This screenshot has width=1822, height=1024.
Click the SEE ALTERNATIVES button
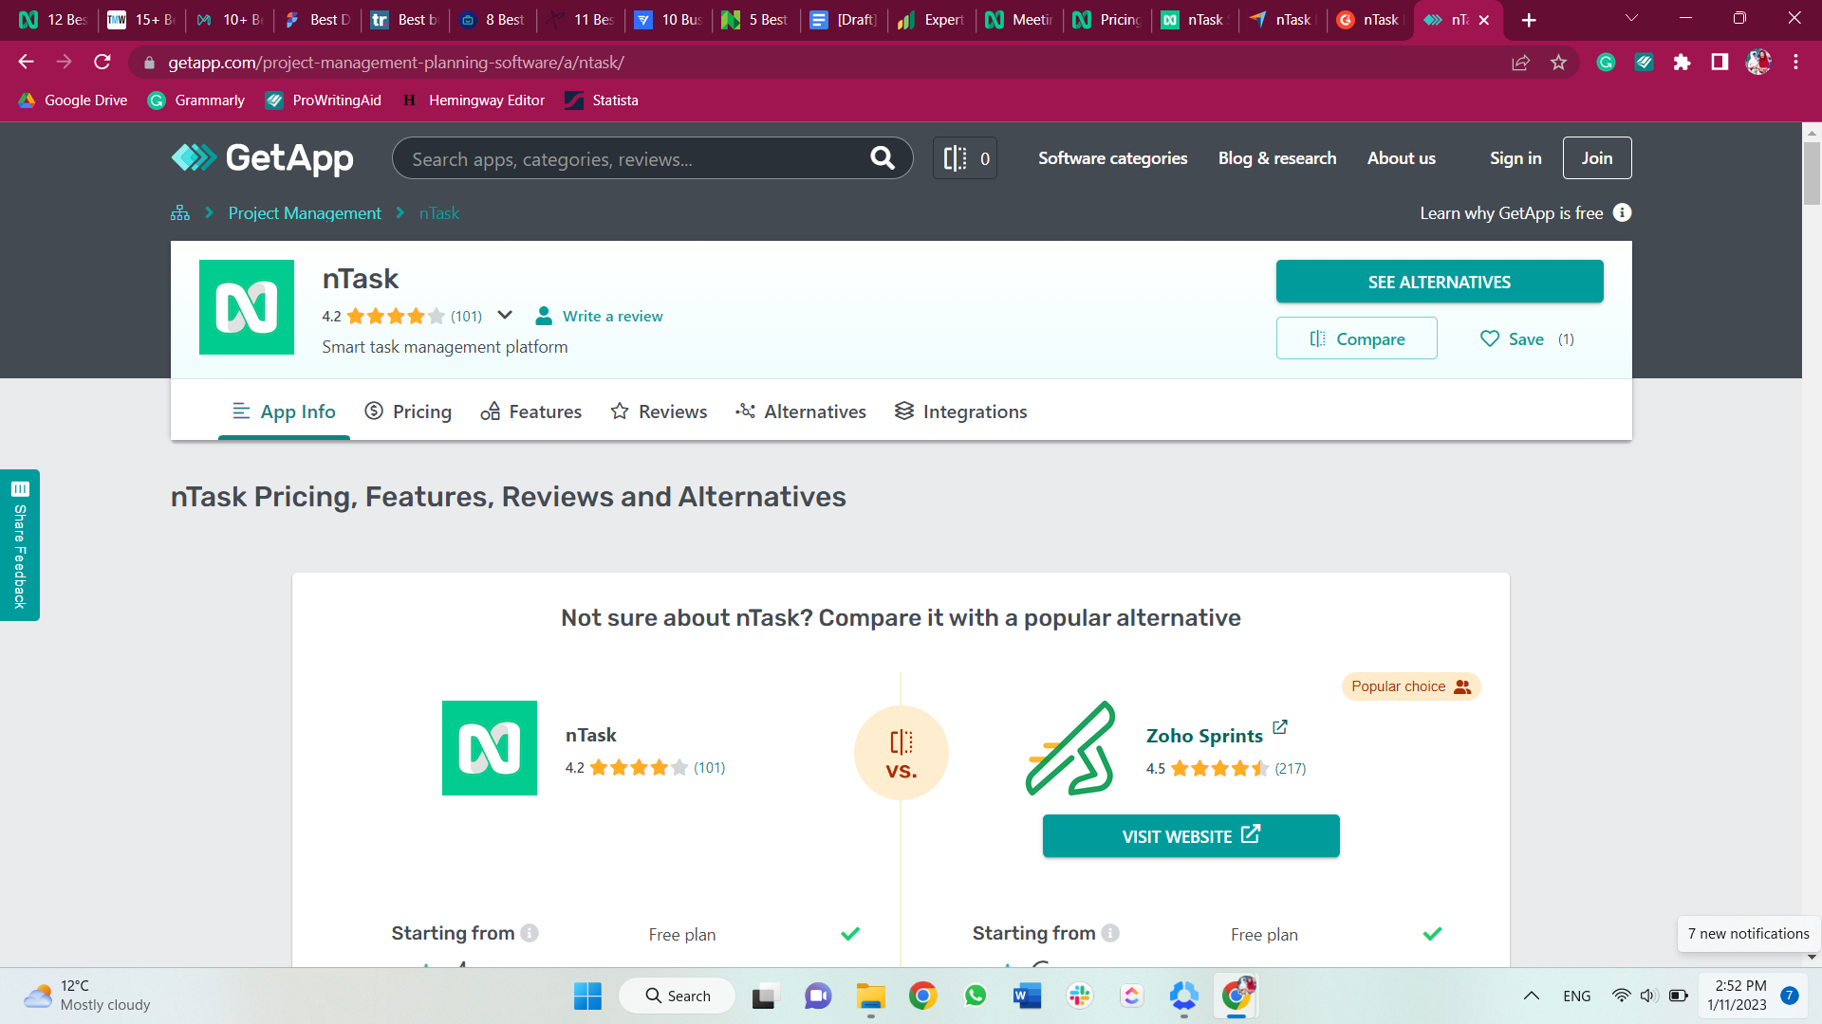pos(1439,282)
